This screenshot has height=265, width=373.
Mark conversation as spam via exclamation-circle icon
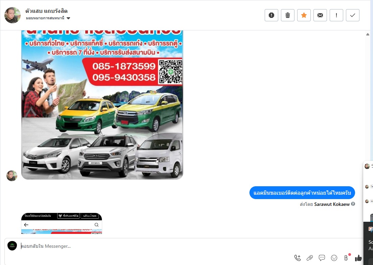point(271,15)
